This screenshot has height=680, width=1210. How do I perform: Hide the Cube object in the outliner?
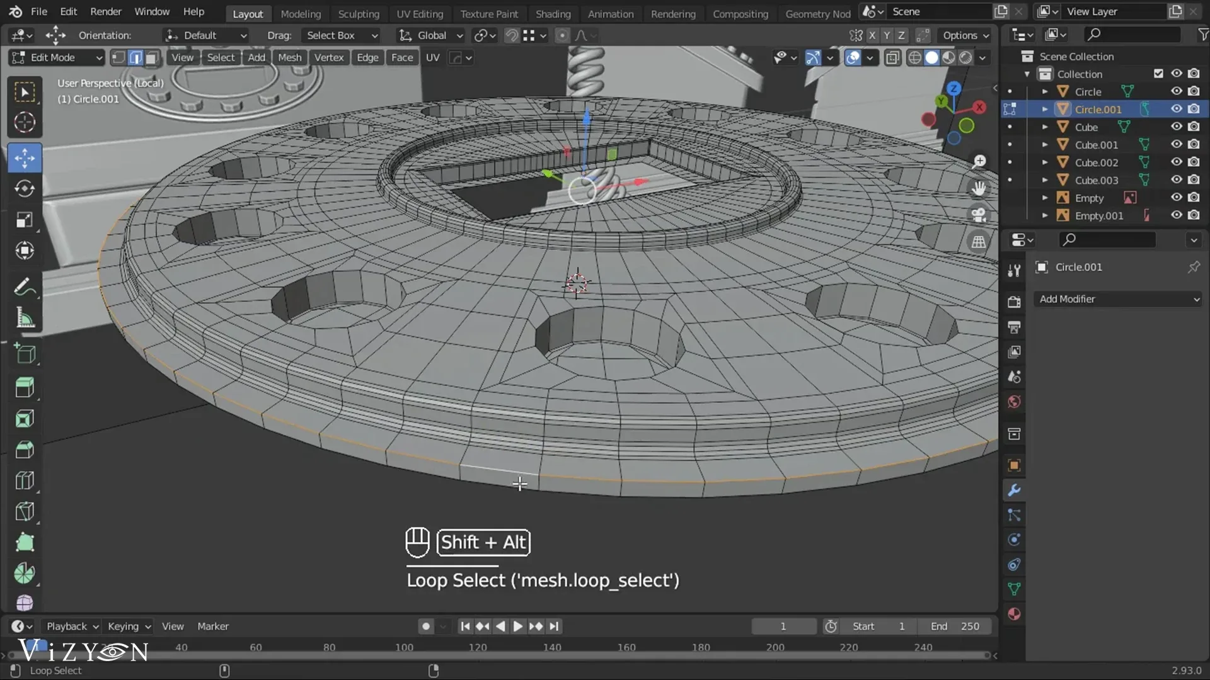tap(1177, 127)
